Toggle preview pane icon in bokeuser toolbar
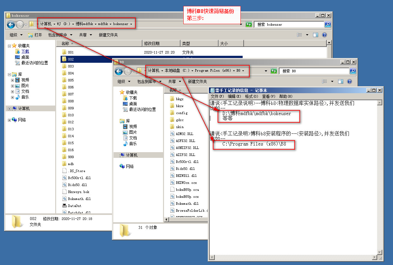The width and height of the screenshot is (393, 265). [x=315, y=35]
